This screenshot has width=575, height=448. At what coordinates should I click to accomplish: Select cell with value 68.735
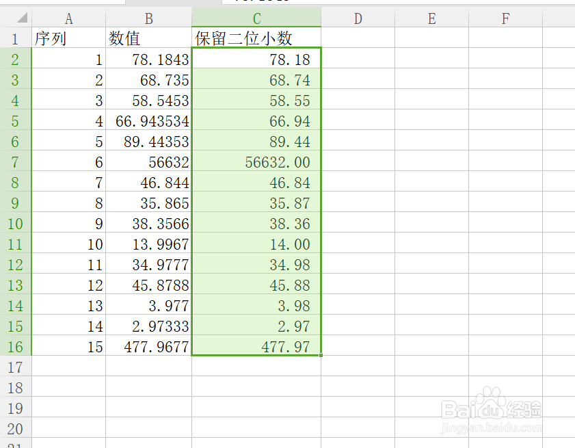click(x=148, y=79)
